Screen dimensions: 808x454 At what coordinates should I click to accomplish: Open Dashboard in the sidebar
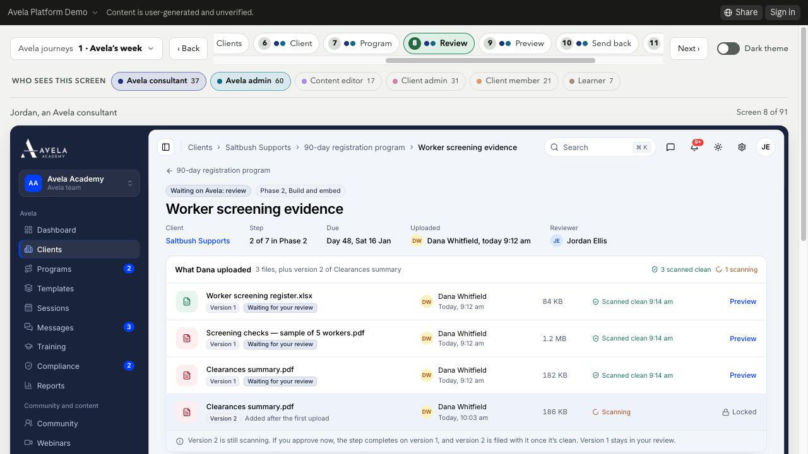pos(79,230)
